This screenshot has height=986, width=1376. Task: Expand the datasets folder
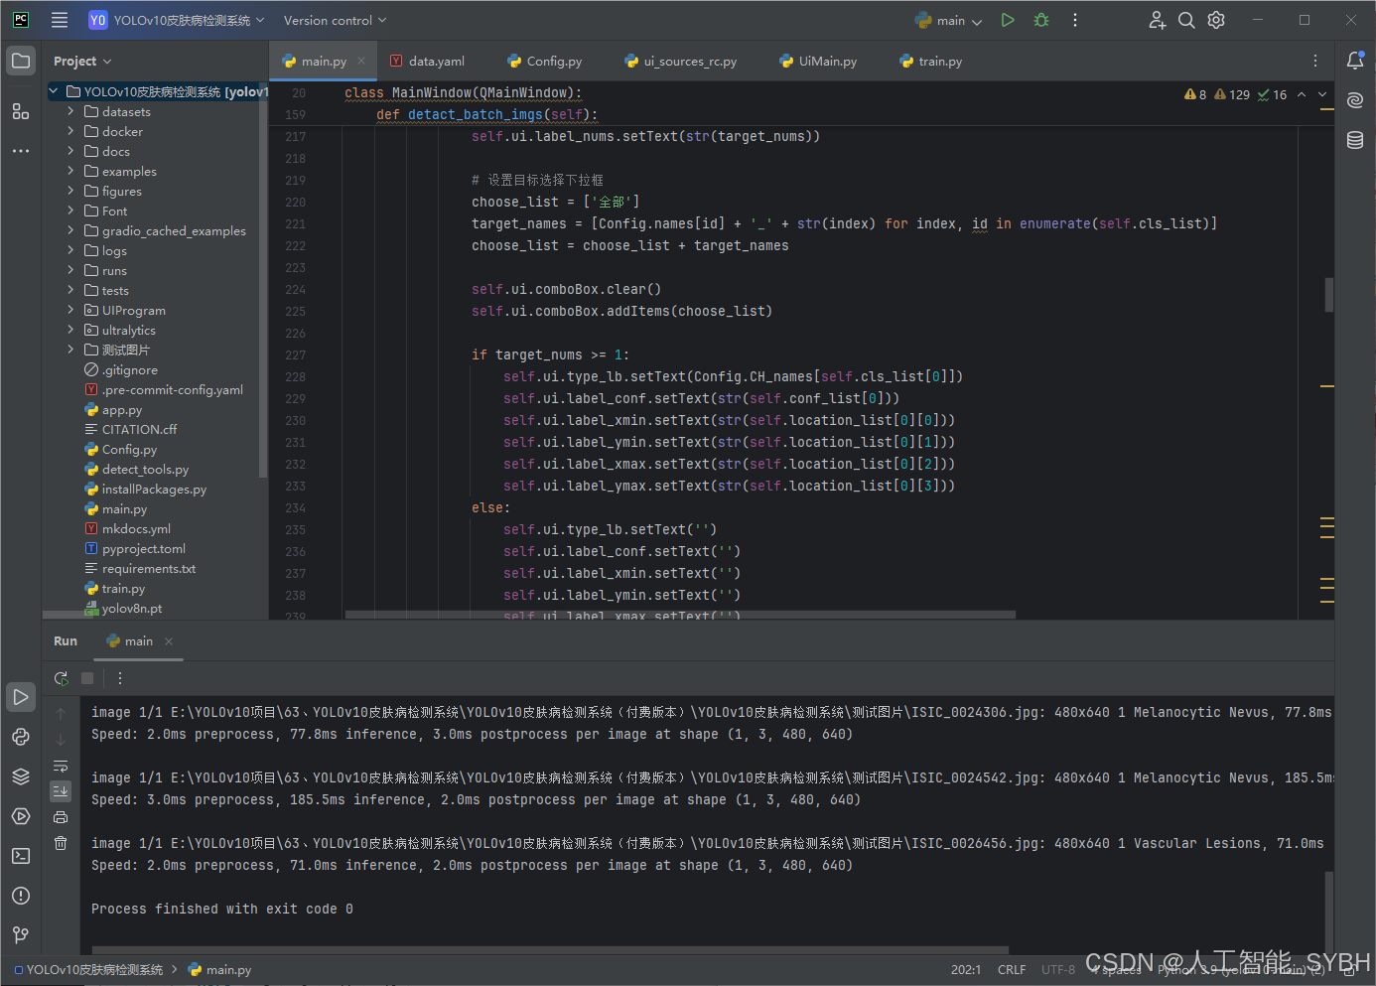coord(70,111)
